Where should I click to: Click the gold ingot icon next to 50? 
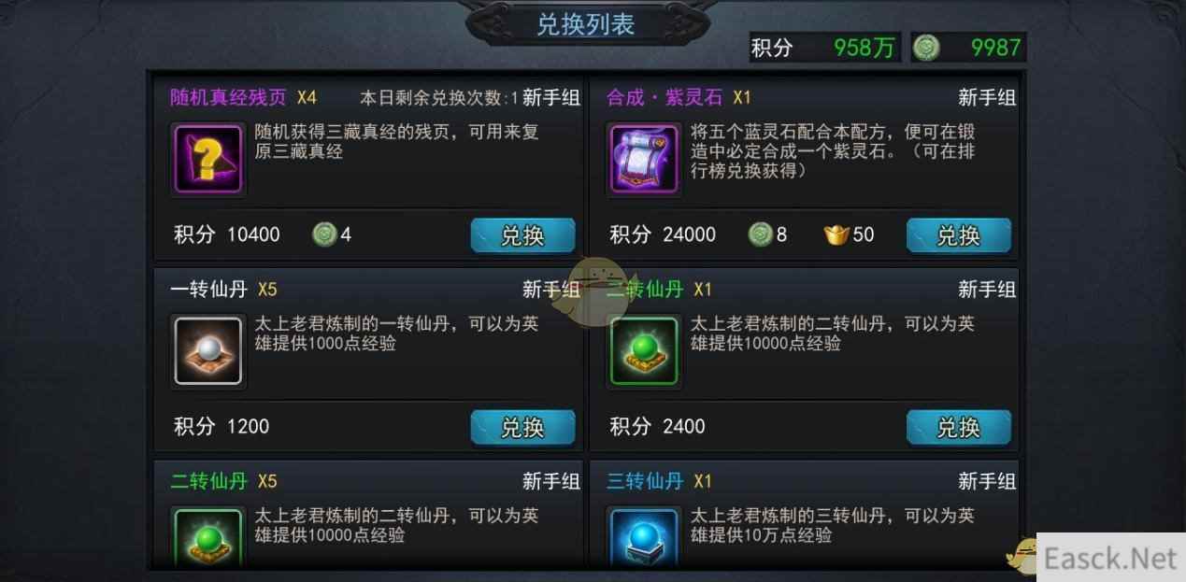[x=836, y=234]
